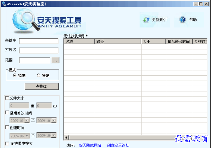Click the 查找(S) search button
211x148 pixels.
tap(42, 87)
